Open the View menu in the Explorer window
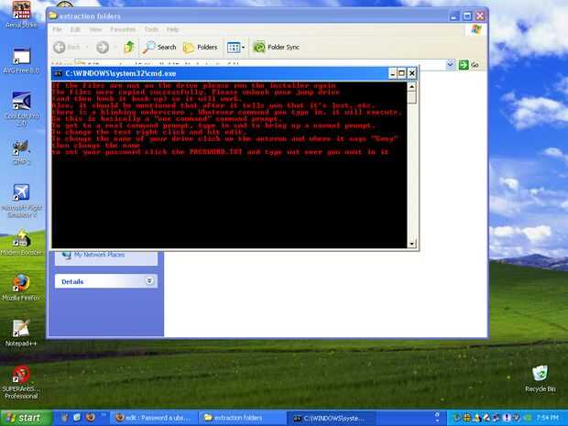This screenshot has height=426, width=568. [95, 29]
